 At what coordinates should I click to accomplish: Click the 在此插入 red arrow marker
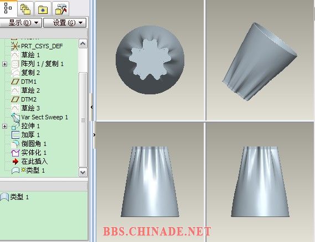16,162
